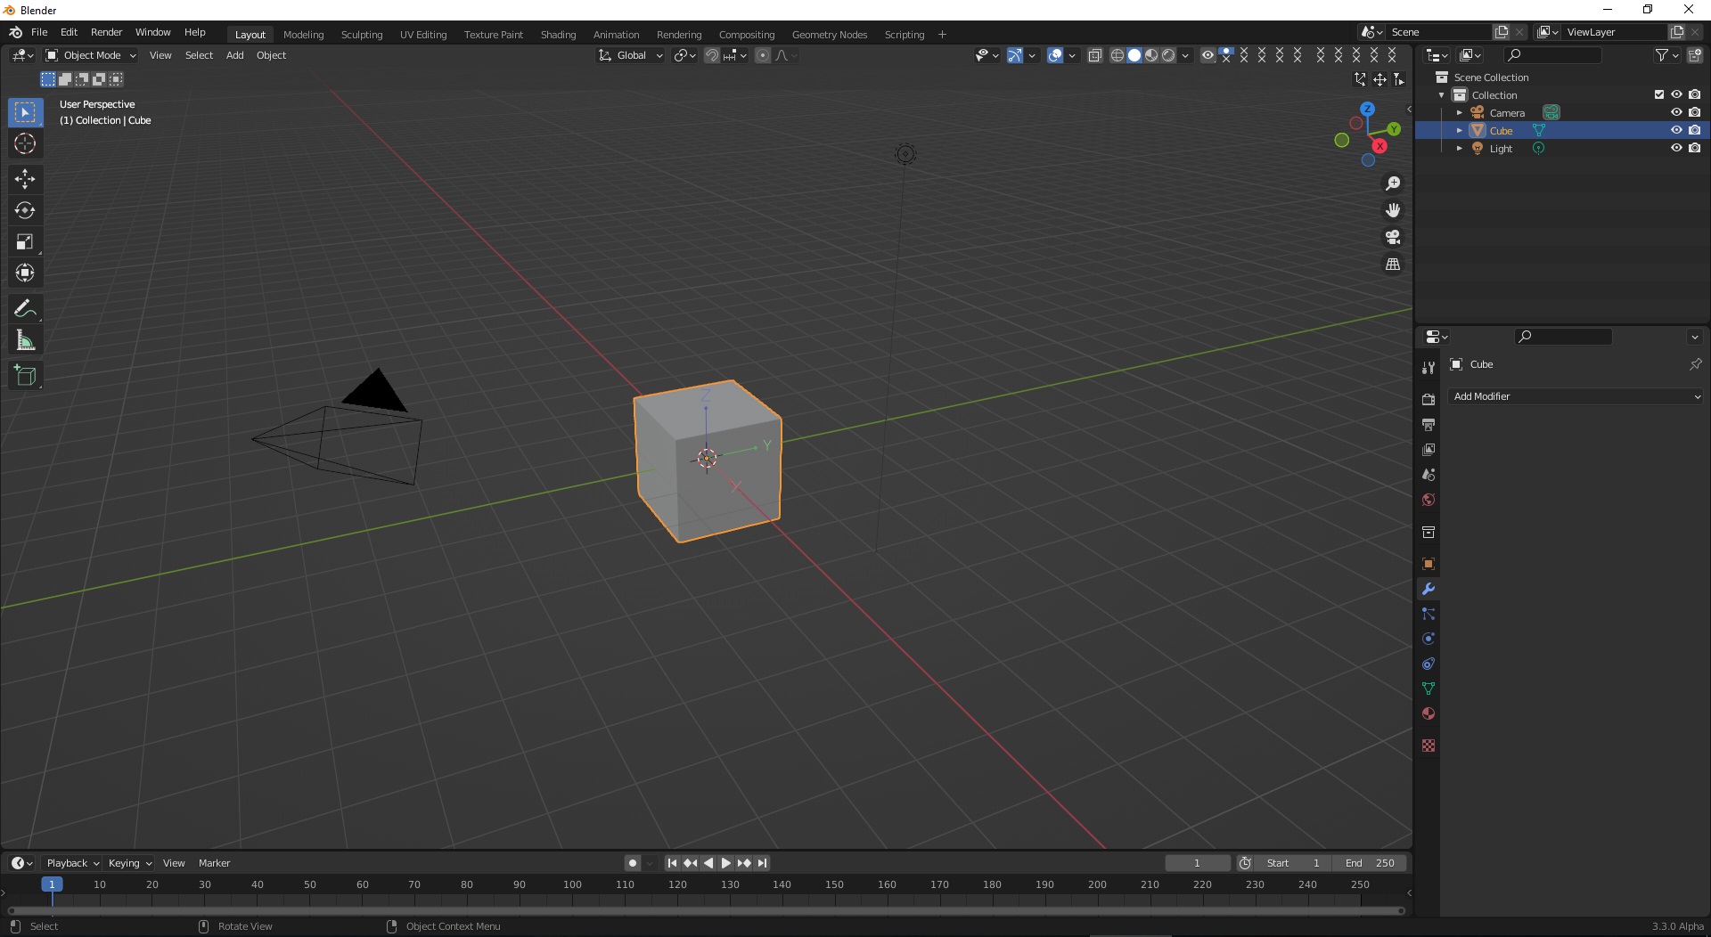Image resolution: width=1711 pixels, height=937 pixels.
Task: Hide the Camera object in viewport
Action: click(x=1676, y=112)
